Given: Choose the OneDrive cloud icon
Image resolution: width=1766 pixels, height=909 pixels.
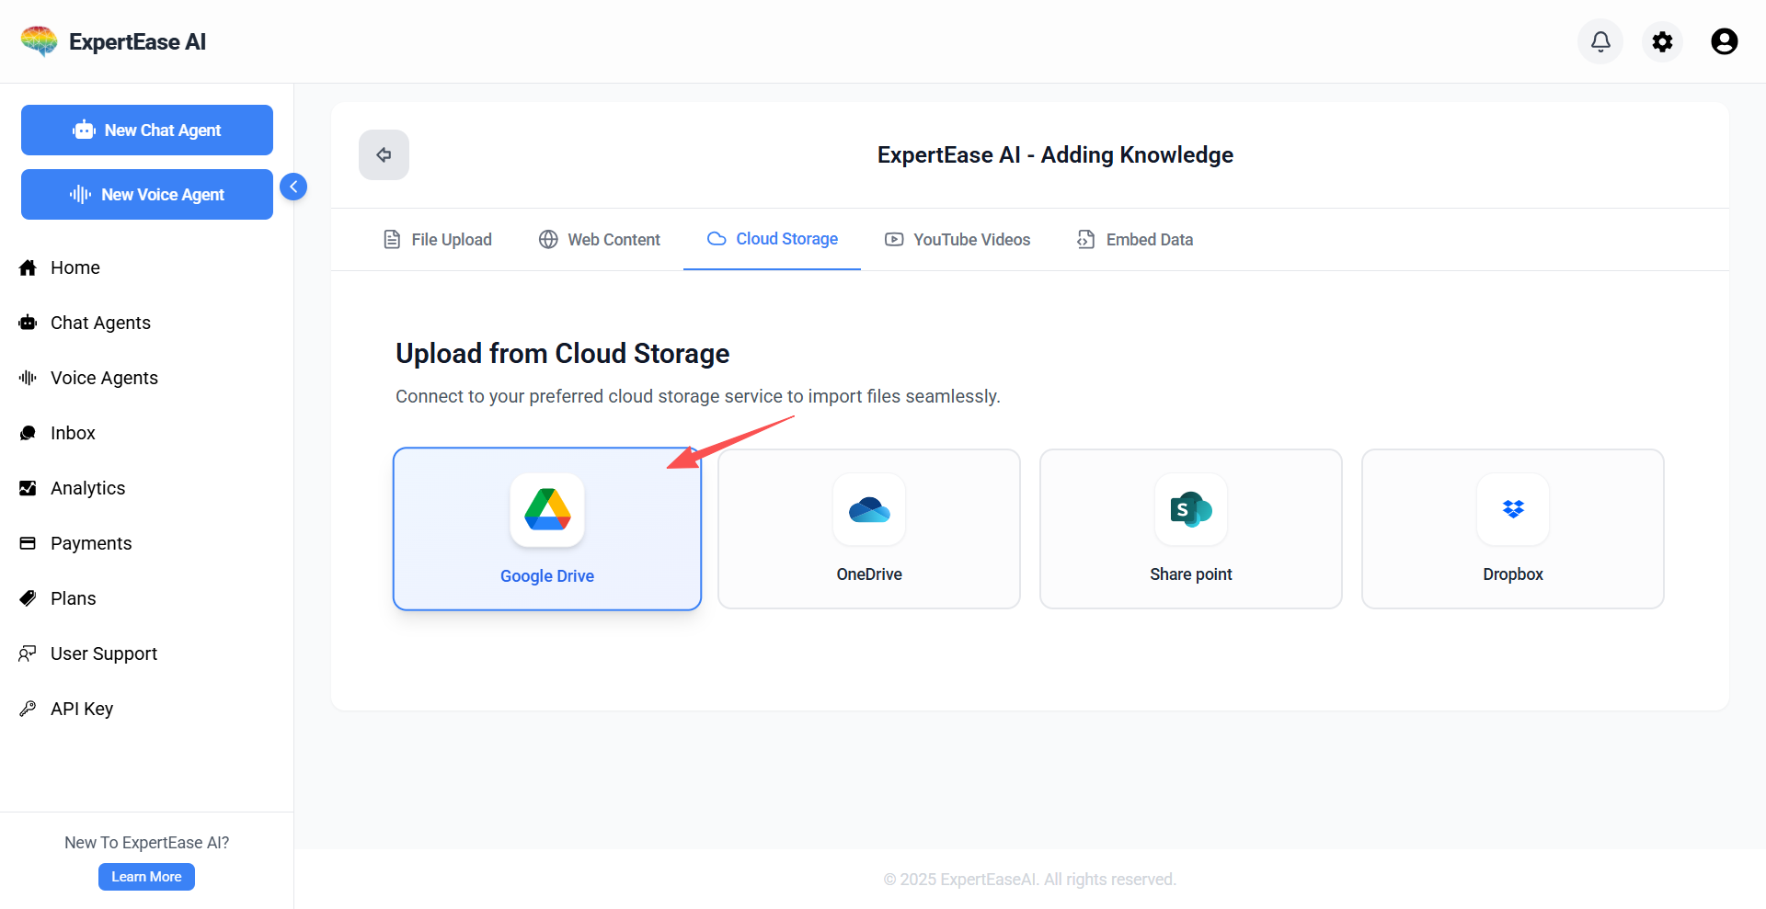Looking at the screenshot, I should click(869, 510).
